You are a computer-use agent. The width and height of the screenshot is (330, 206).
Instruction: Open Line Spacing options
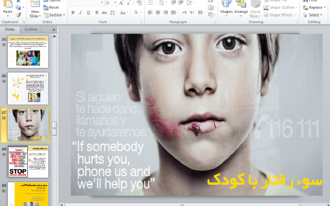[x=190, y=3]
